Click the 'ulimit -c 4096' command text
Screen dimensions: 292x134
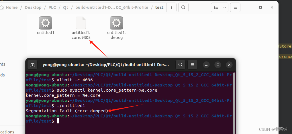point(75,80)
